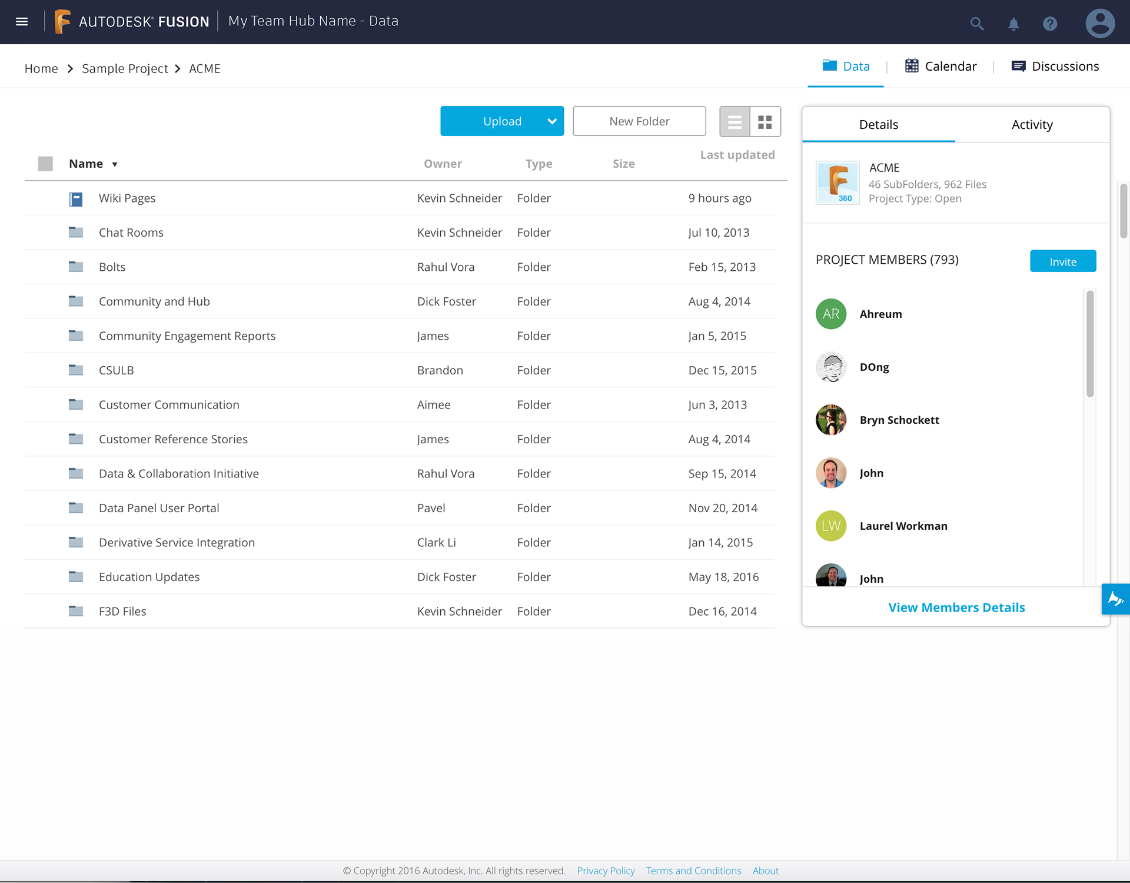The image size is (1130, 883).
Task: Open notifications bell icon
Action: pos(1013,24)
